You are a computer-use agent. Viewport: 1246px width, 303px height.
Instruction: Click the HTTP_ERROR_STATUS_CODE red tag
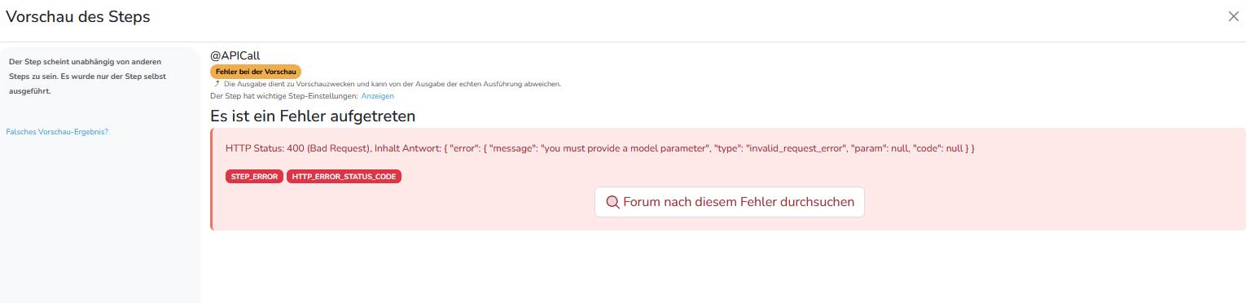(344, 177)
